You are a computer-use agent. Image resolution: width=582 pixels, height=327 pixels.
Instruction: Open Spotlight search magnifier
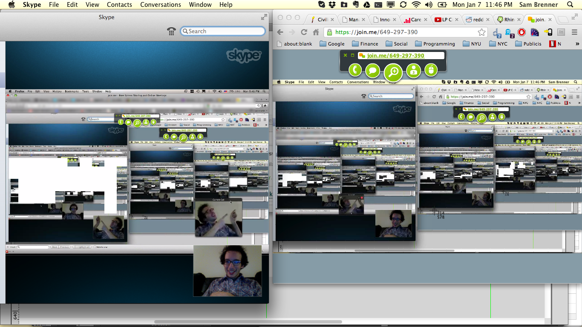pos(570,5)
